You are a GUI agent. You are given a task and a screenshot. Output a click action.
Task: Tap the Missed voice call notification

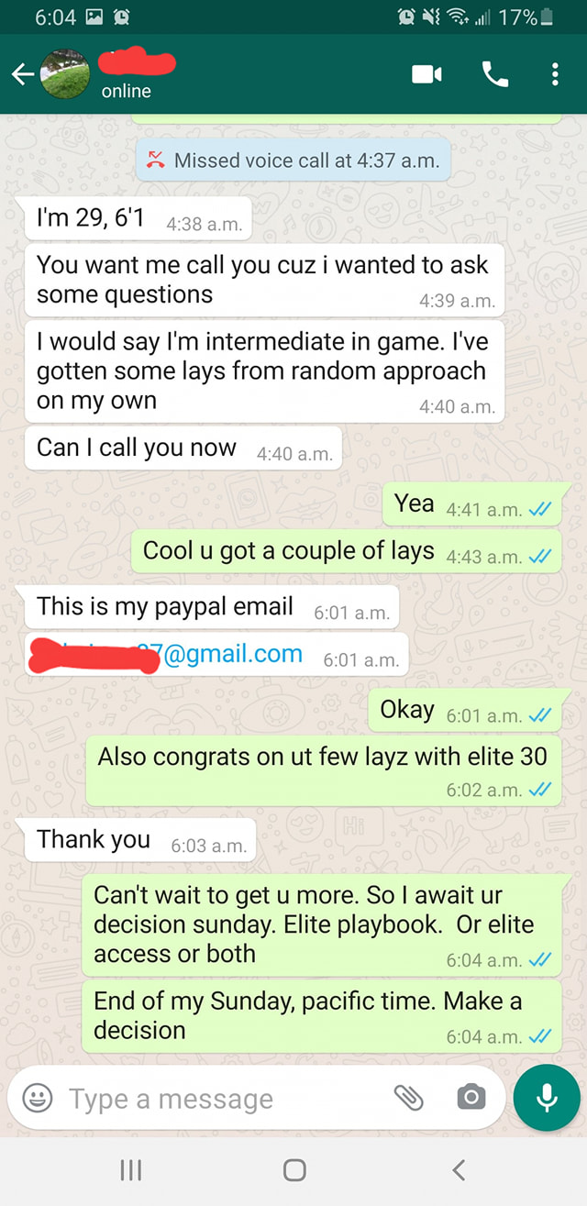[293, 160]
